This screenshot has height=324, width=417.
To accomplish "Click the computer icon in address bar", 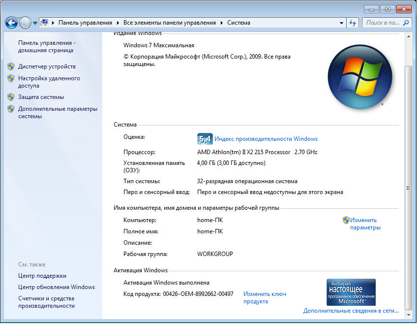I will tap(44, 23).
